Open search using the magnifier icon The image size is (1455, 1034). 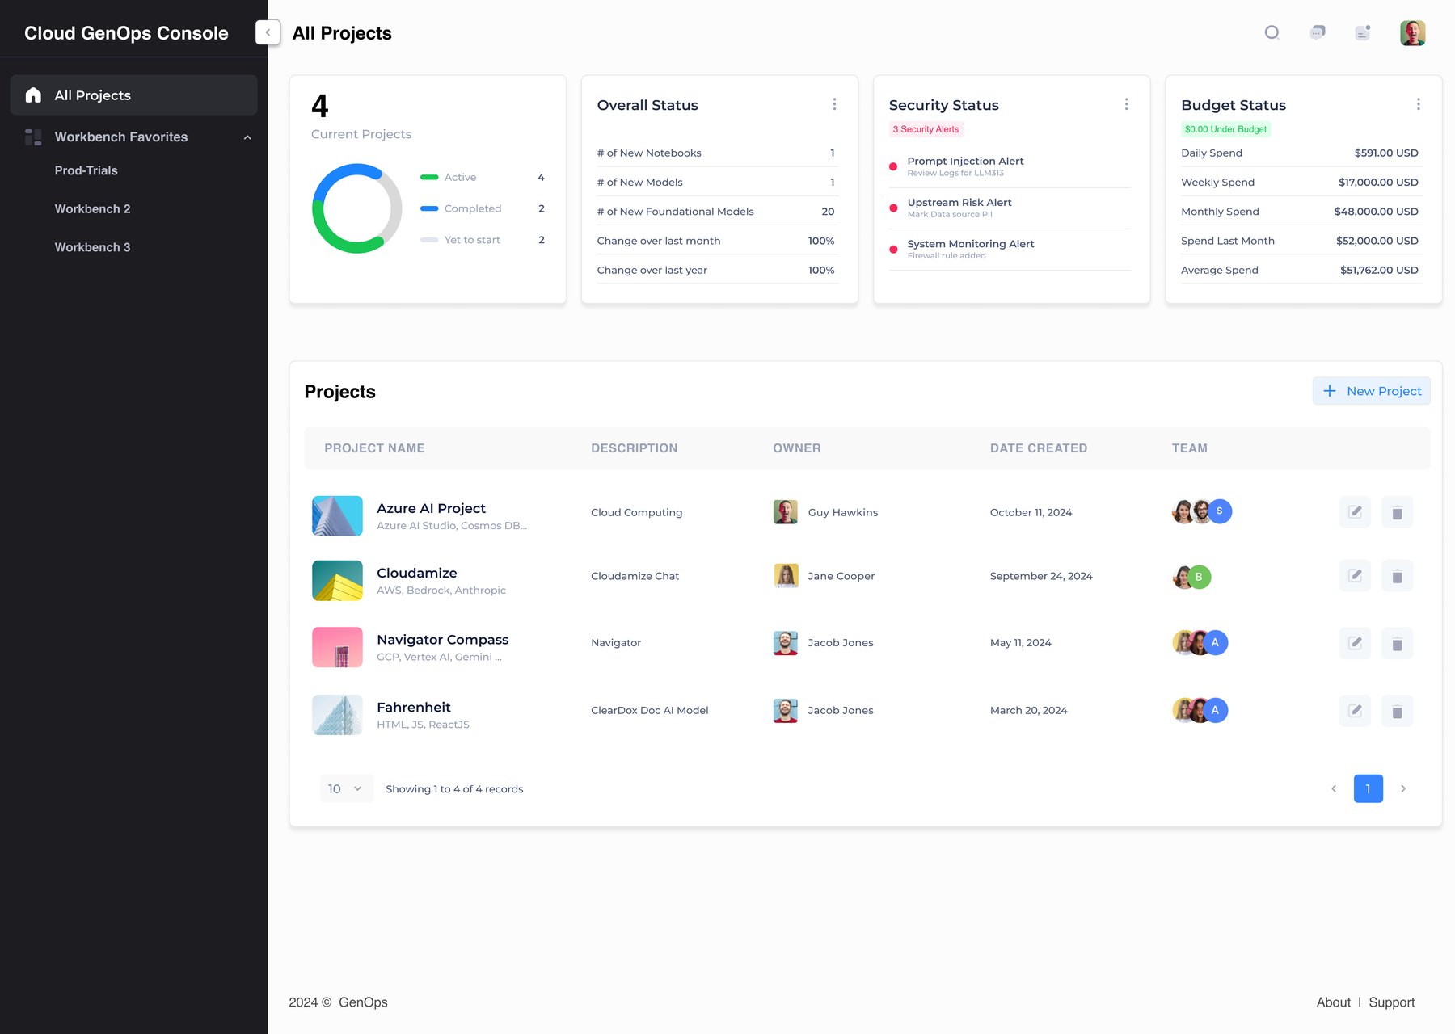coord(1272,32)
